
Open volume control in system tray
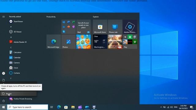click(171, 107)
